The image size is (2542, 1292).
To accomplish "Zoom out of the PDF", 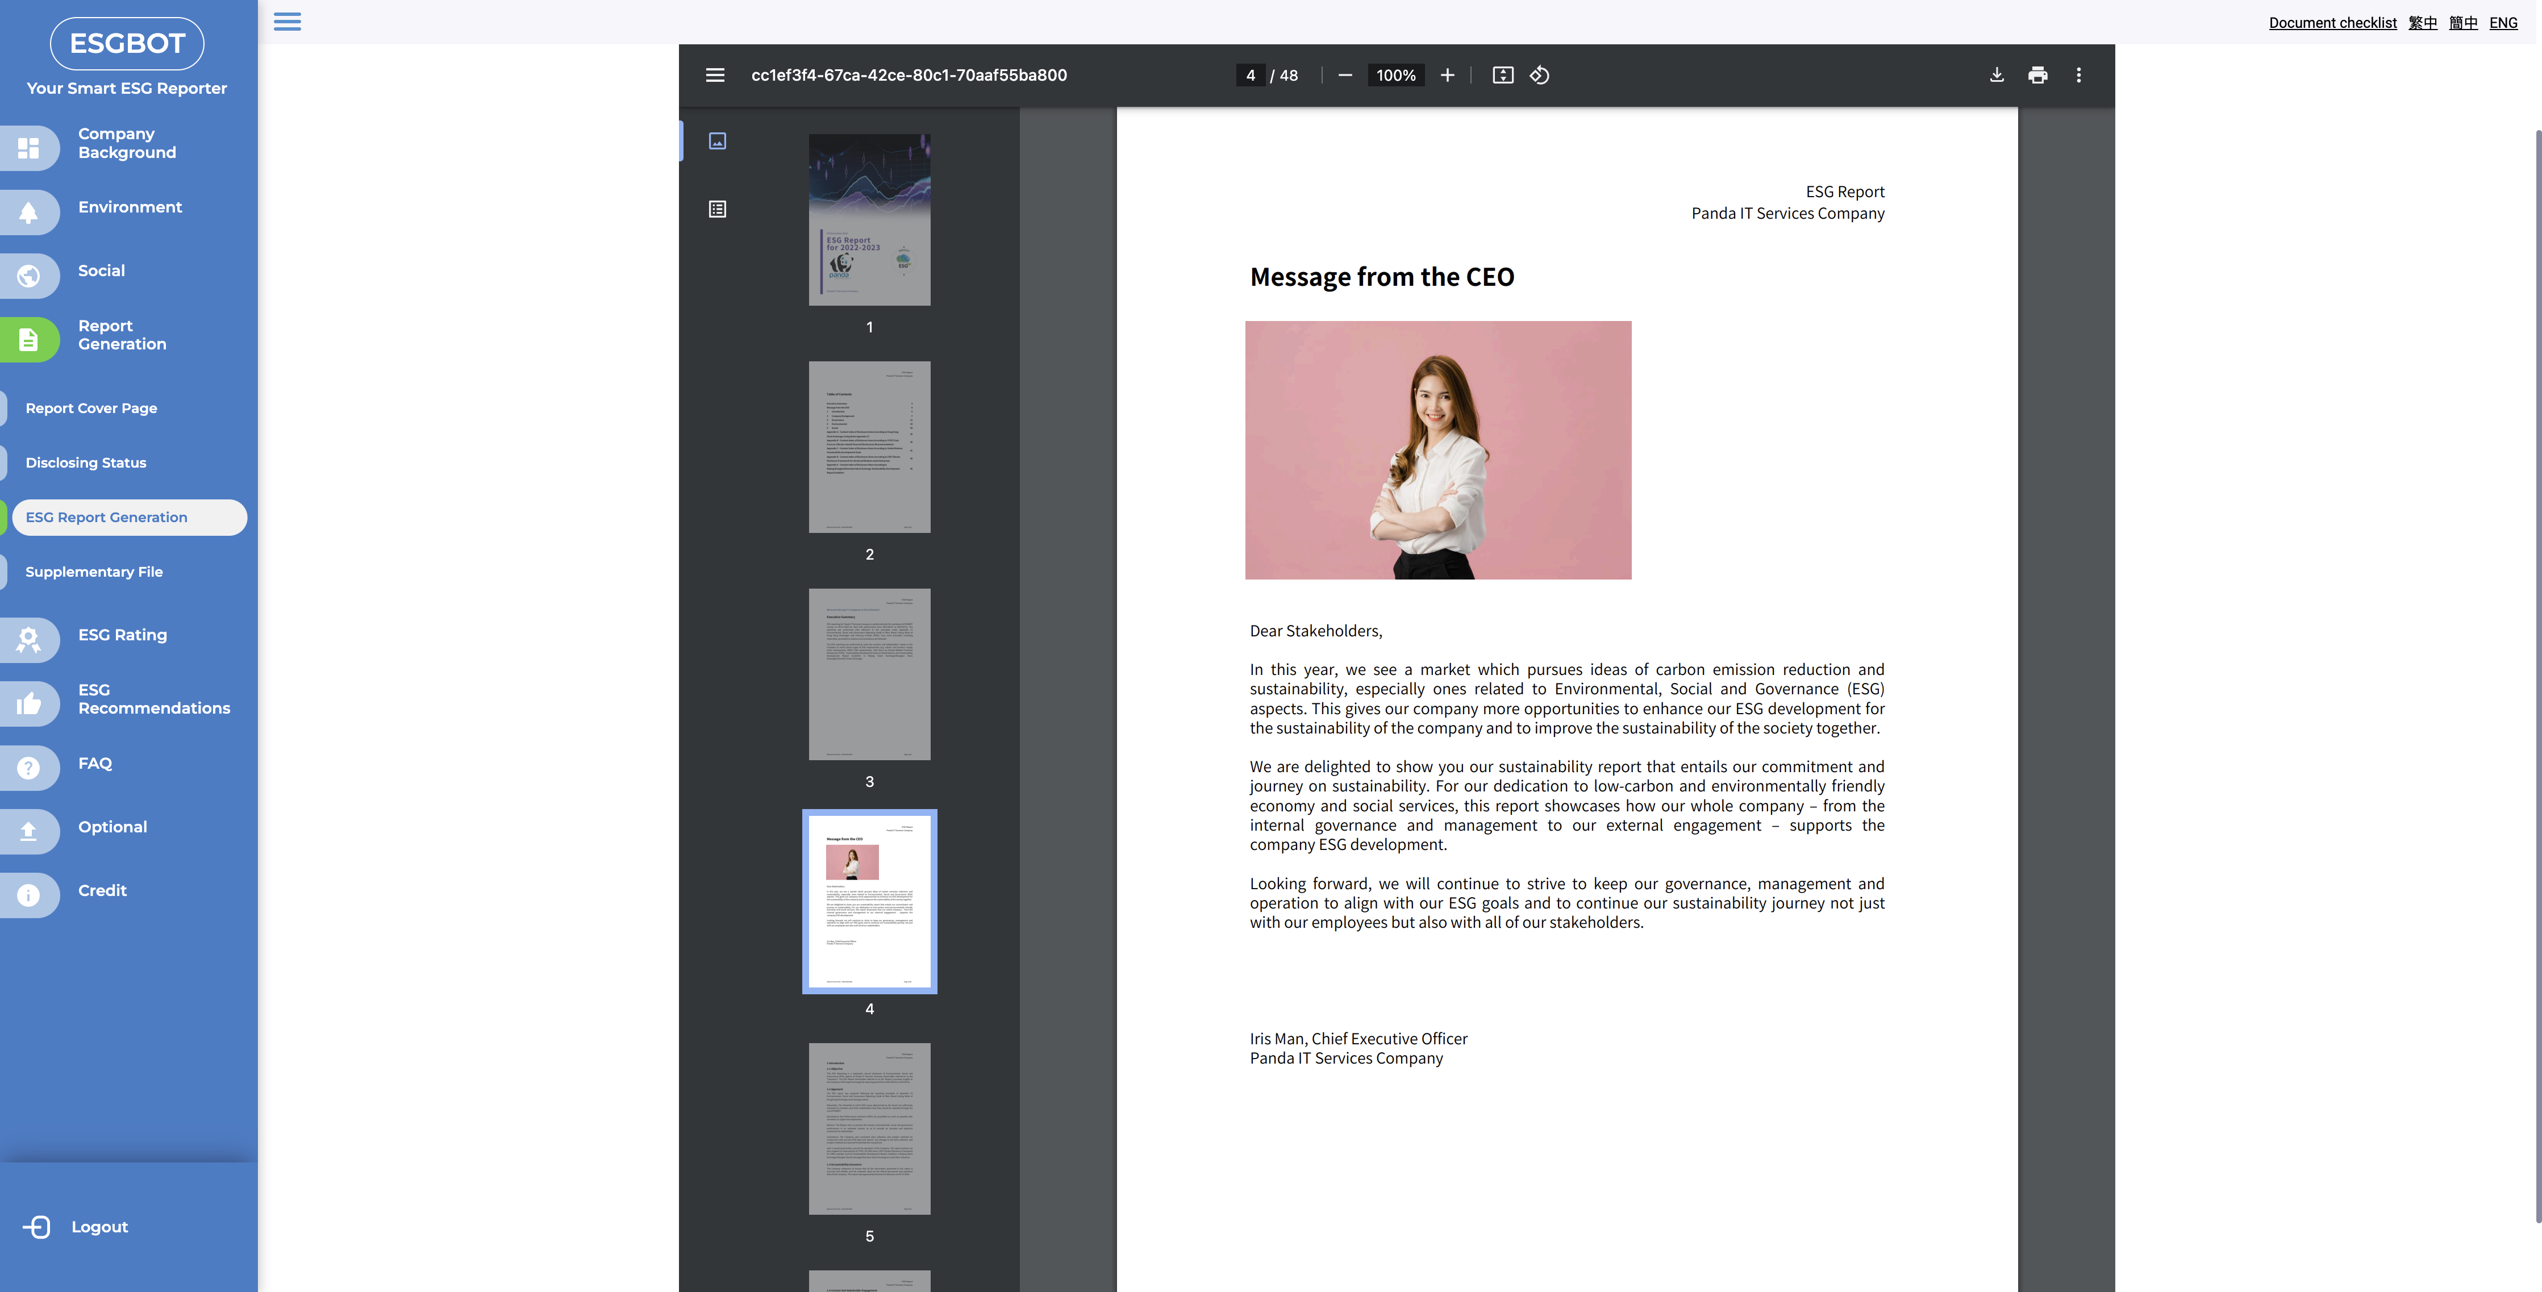I will click(x=1344, y=75).
